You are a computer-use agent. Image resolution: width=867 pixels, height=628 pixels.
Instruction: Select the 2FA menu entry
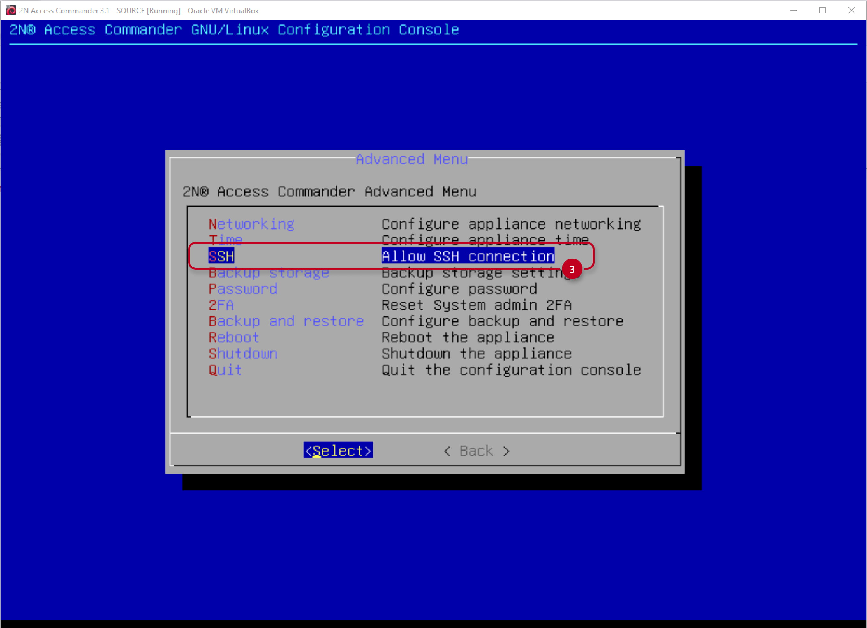click(221, 305)
